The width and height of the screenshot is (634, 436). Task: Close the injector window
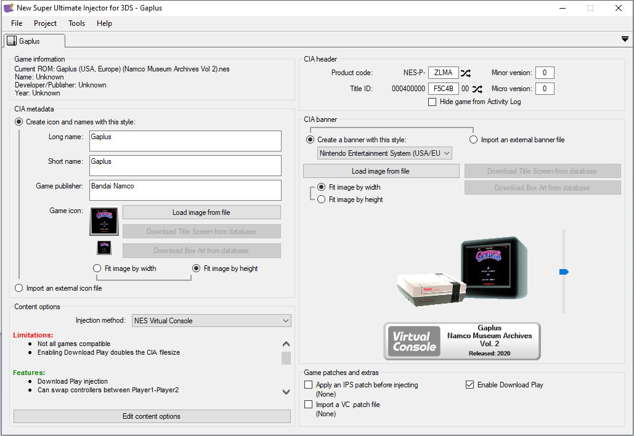(618, 8)
